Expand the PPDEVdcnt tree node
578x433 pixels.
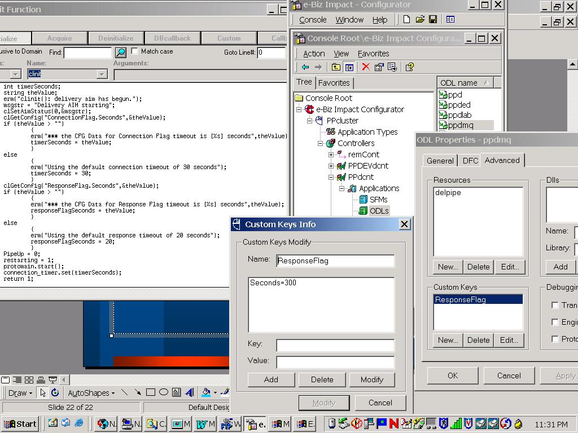[x=331, y=166]
